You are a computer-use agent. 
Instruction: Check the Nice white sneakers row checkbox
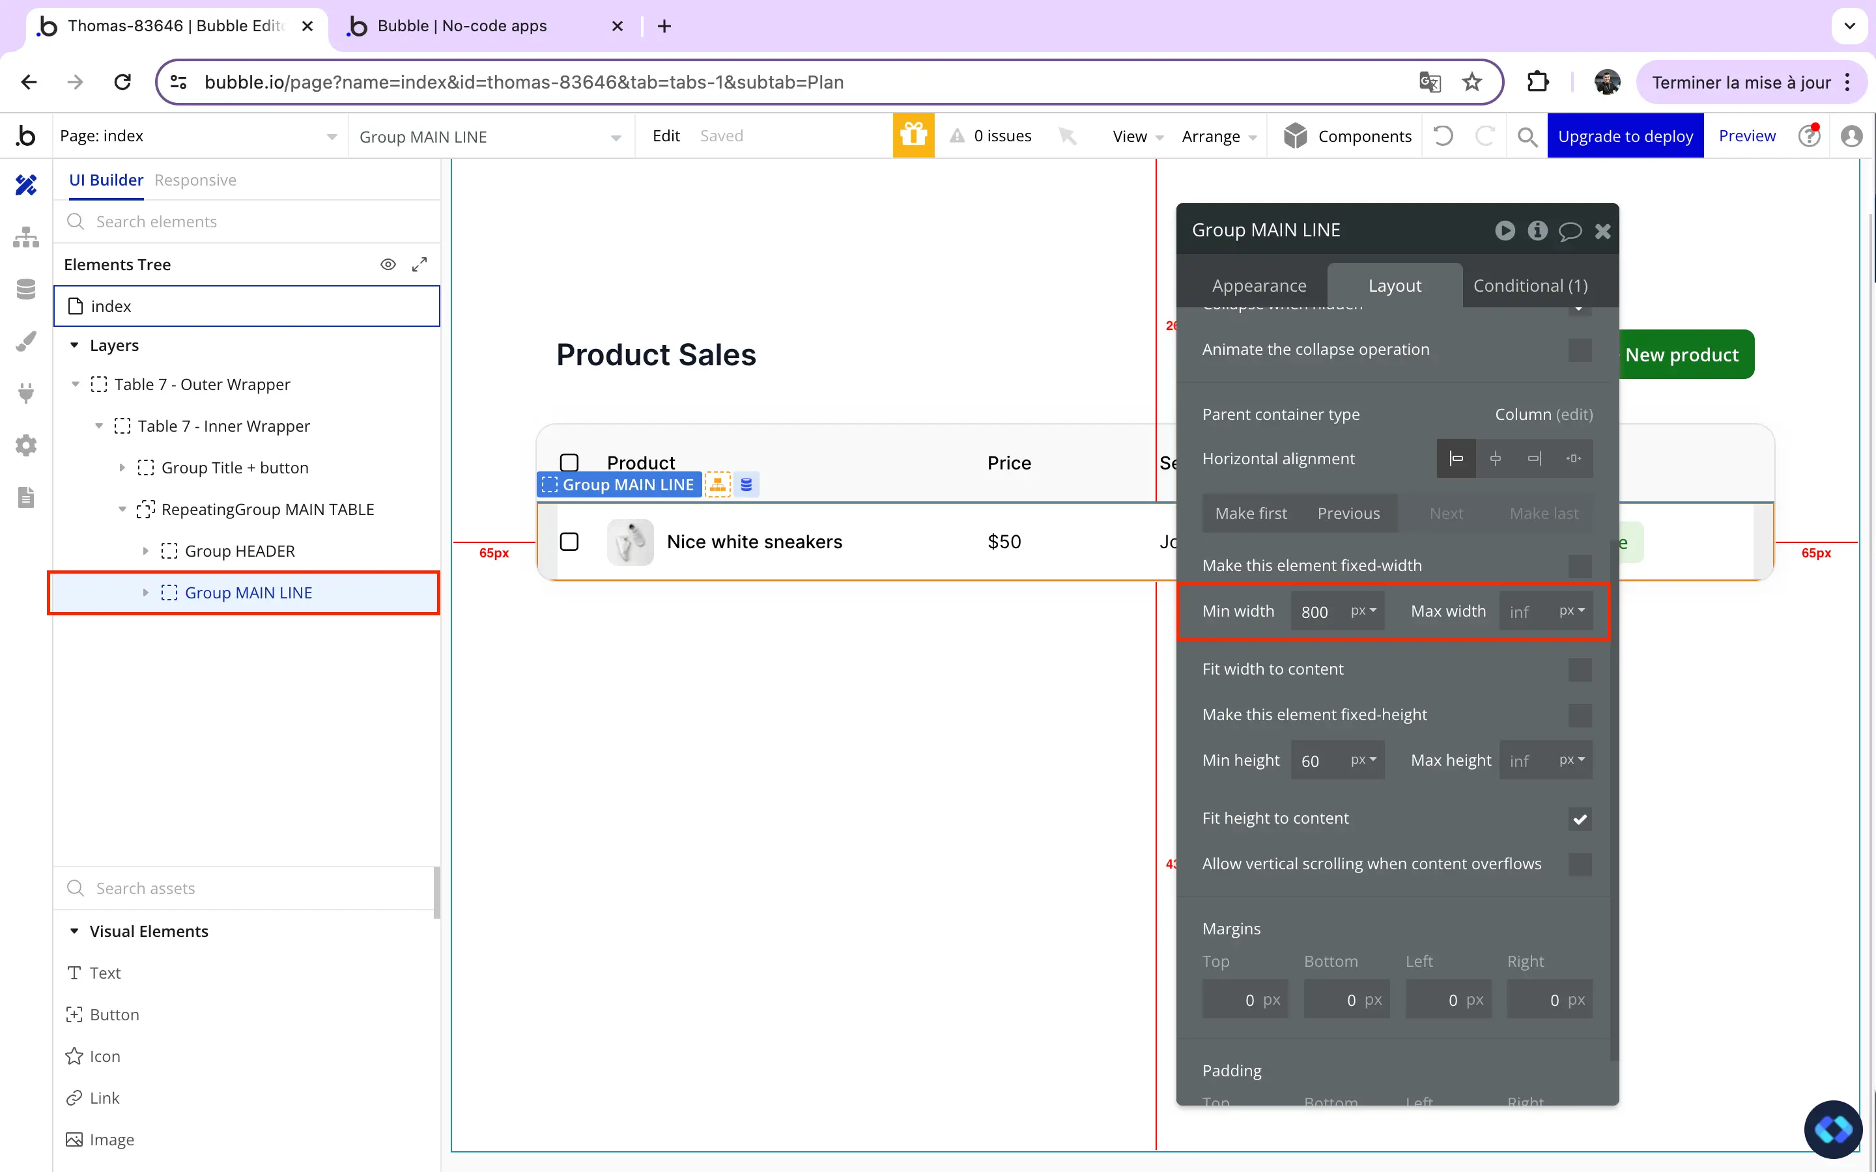pos(569,542)
